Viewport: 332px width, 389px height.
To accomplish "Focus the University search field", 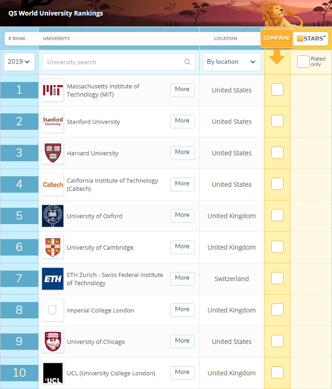I will 119,62.
